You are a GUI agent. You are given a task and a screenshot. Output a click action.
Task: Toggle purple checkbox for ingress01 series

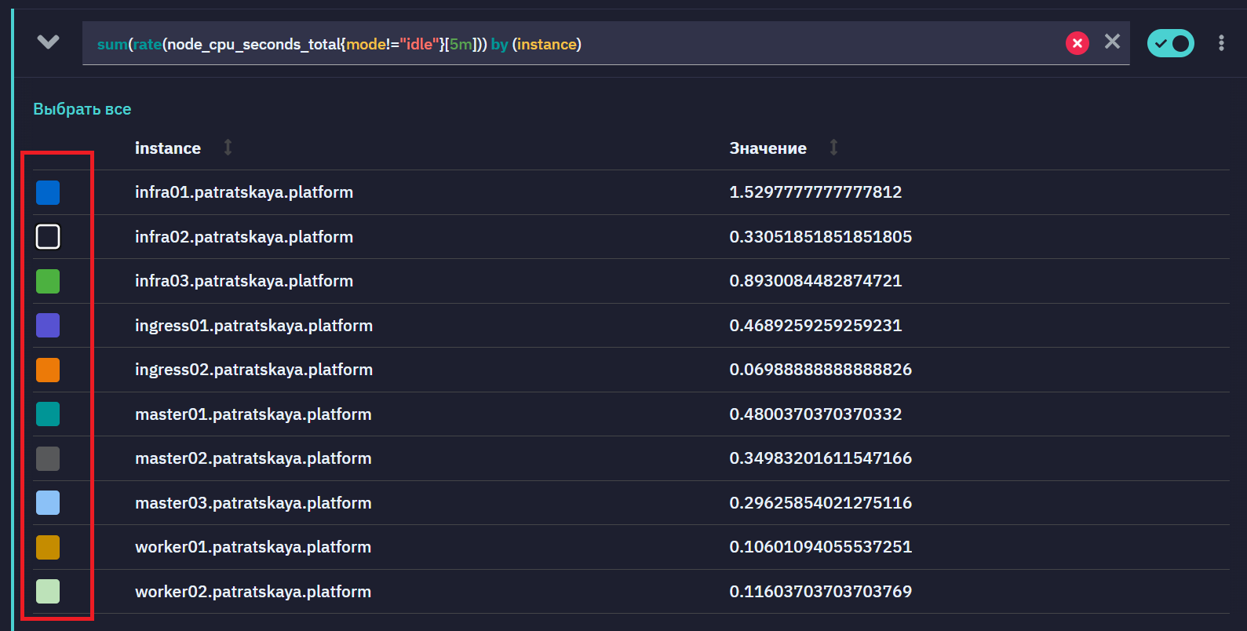click(x=48, y=325)
